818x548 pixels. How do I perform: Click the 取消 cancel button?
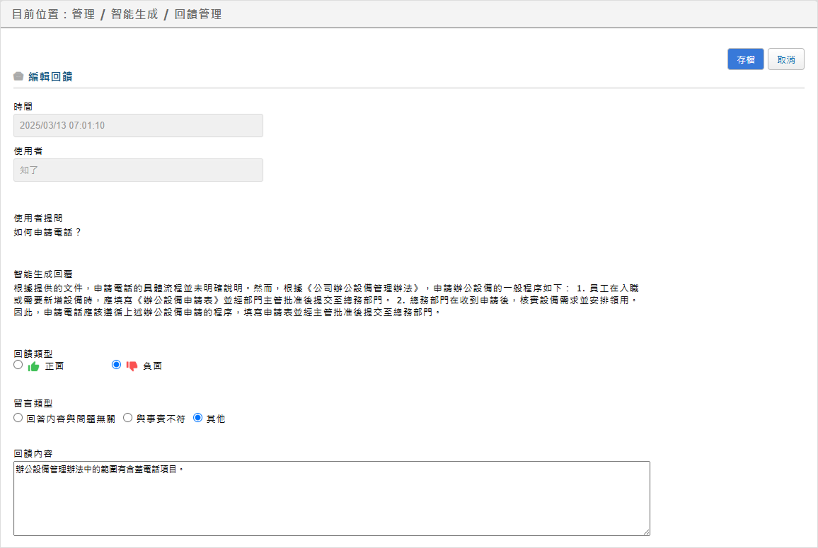[x=785, y=59]
